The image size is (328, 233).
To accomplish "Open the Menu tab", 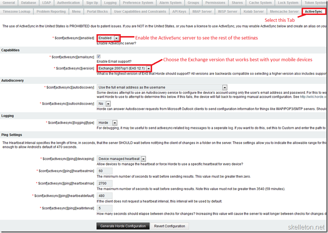I will (x=76, y=12).
